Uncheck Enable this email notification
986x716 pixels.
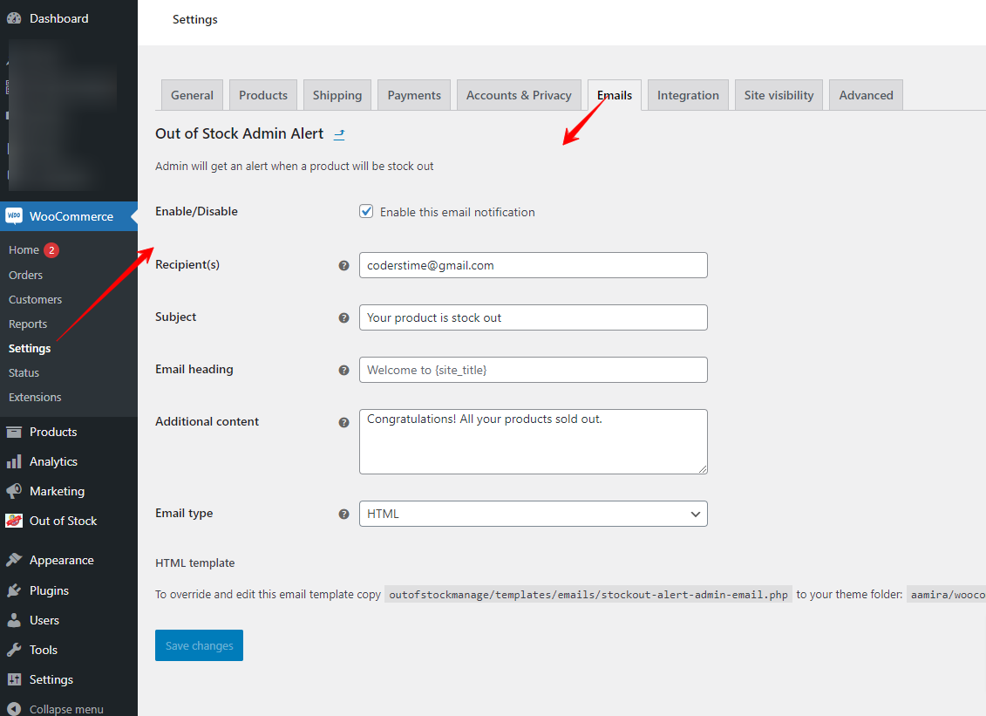point(366,211)
